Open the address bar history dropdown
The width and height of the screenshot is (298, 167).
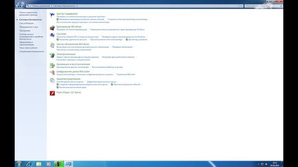click(238, 6)
